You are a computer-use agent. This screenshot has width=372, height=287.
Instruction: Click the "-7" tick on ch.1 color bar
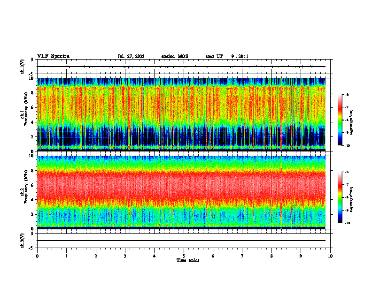pos(347,107)
